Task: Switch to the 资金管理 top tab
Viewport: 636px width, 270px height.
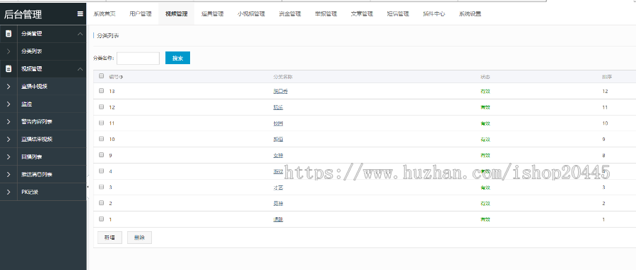Action: (290, 14)
